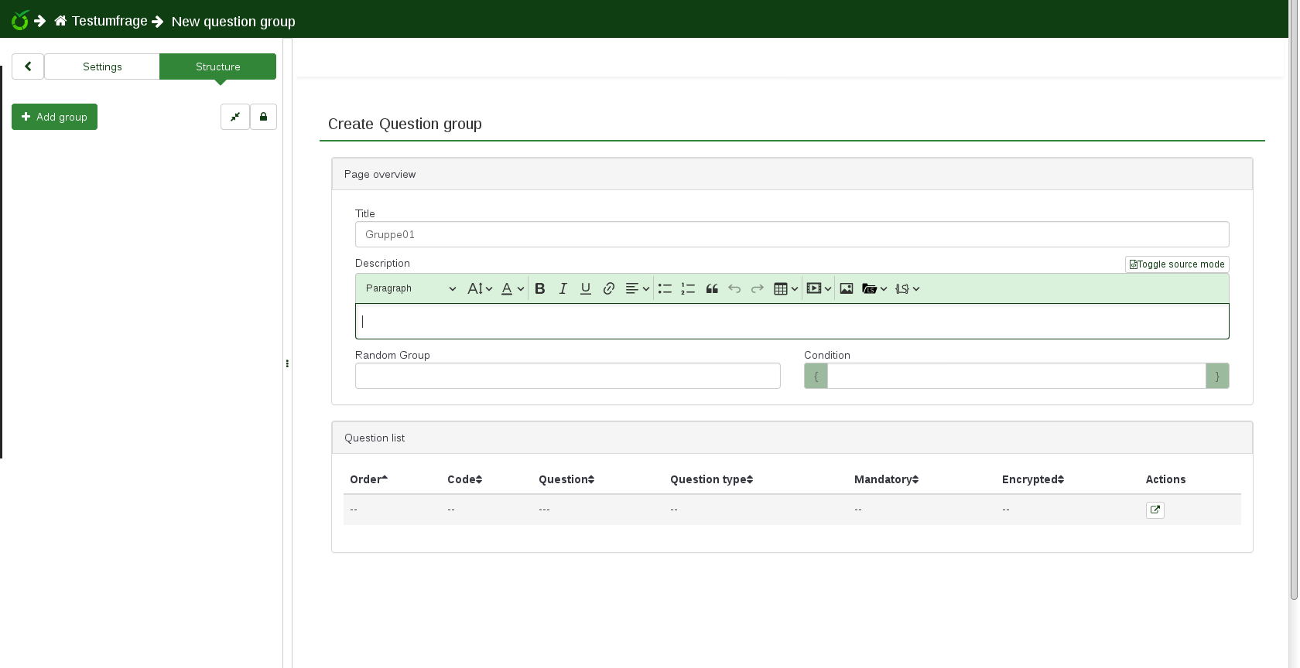Insert a block quote

pos(712,288)
